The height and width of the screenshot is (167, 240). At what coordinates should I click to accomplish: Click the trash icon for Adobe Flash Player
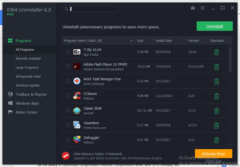[216, 67]
